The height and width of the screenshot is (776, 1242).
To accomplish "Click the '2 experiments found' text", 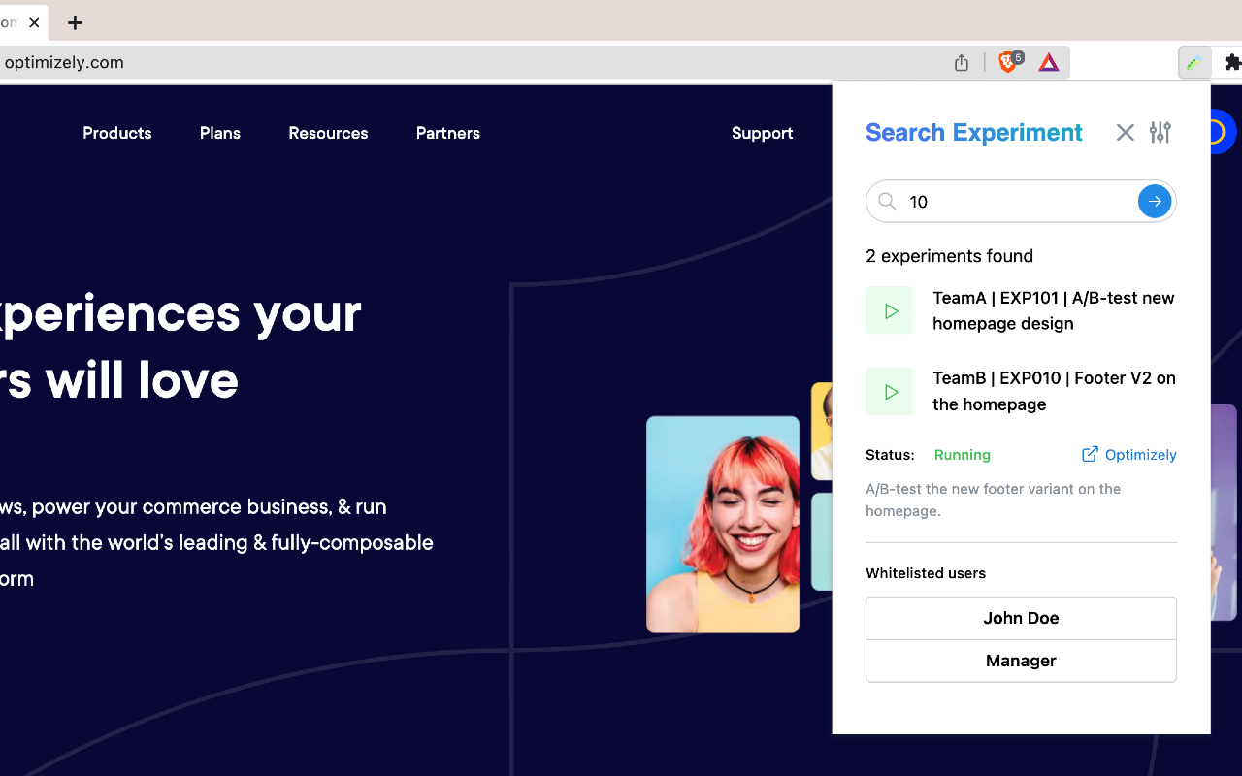I will pos(949,256).
